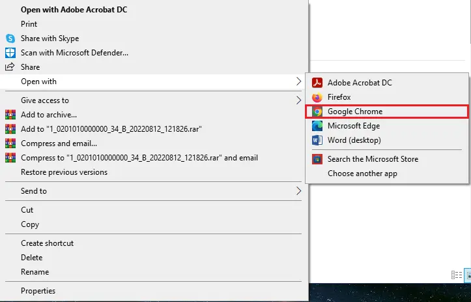471x302 pixels.
Task: Click the Google Chrome icon in submenu
Action: [x=317, y=112]
